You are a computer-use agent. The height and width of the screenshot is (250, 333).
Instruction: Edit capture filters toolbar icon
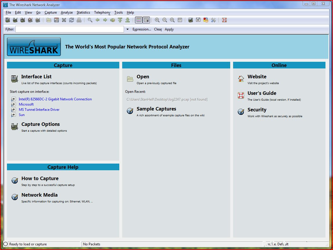[191, 20]
